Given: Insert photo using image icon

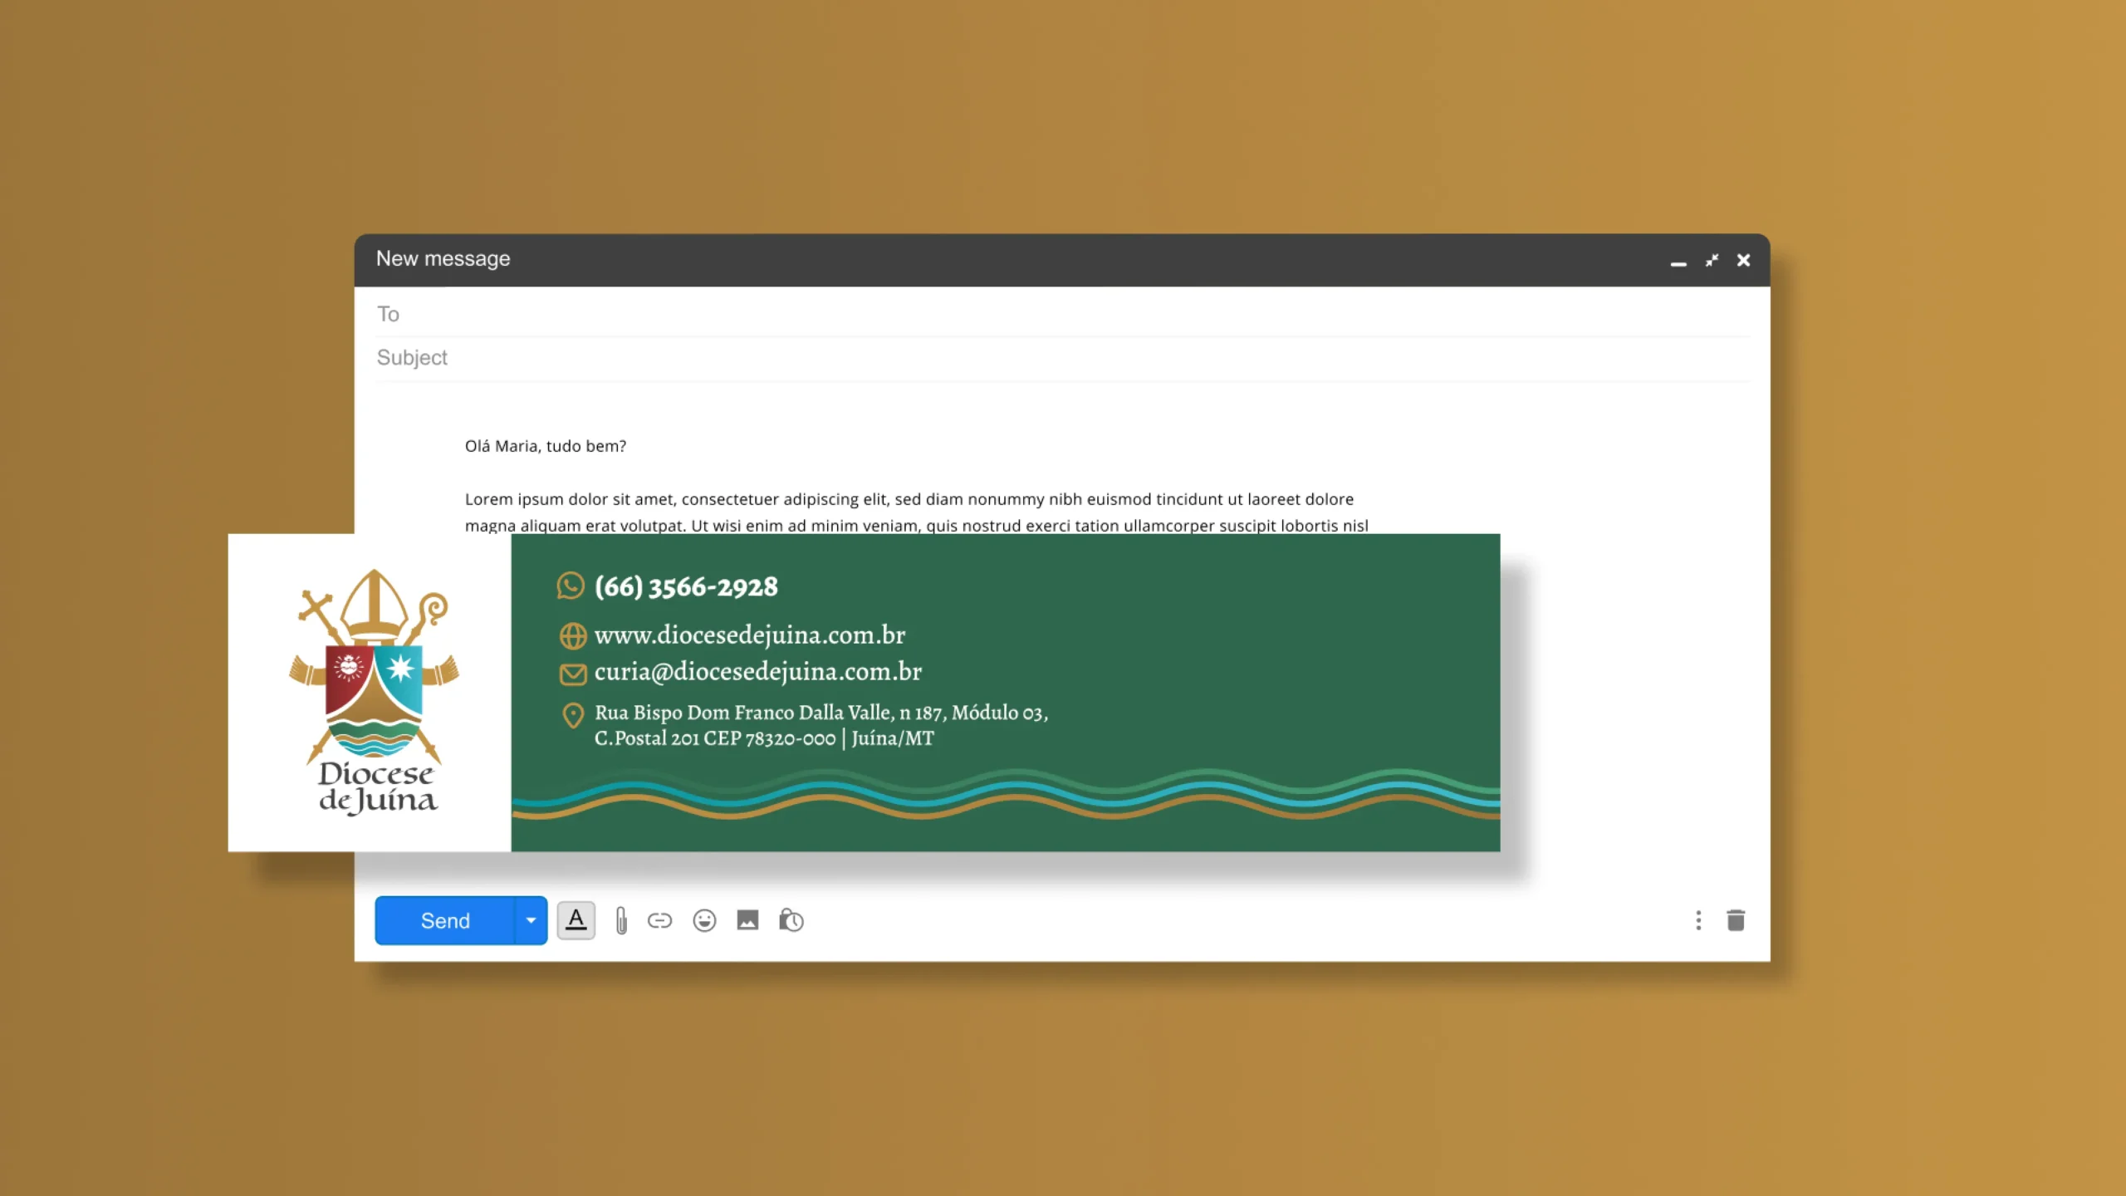Looking at the screenshot, I should pyautogui.click(x=747, y=920).
